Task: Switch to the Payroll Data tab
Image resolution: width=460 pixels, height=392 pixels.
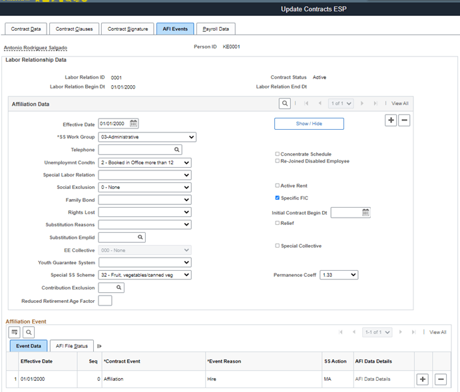Action: coord(216,29)
